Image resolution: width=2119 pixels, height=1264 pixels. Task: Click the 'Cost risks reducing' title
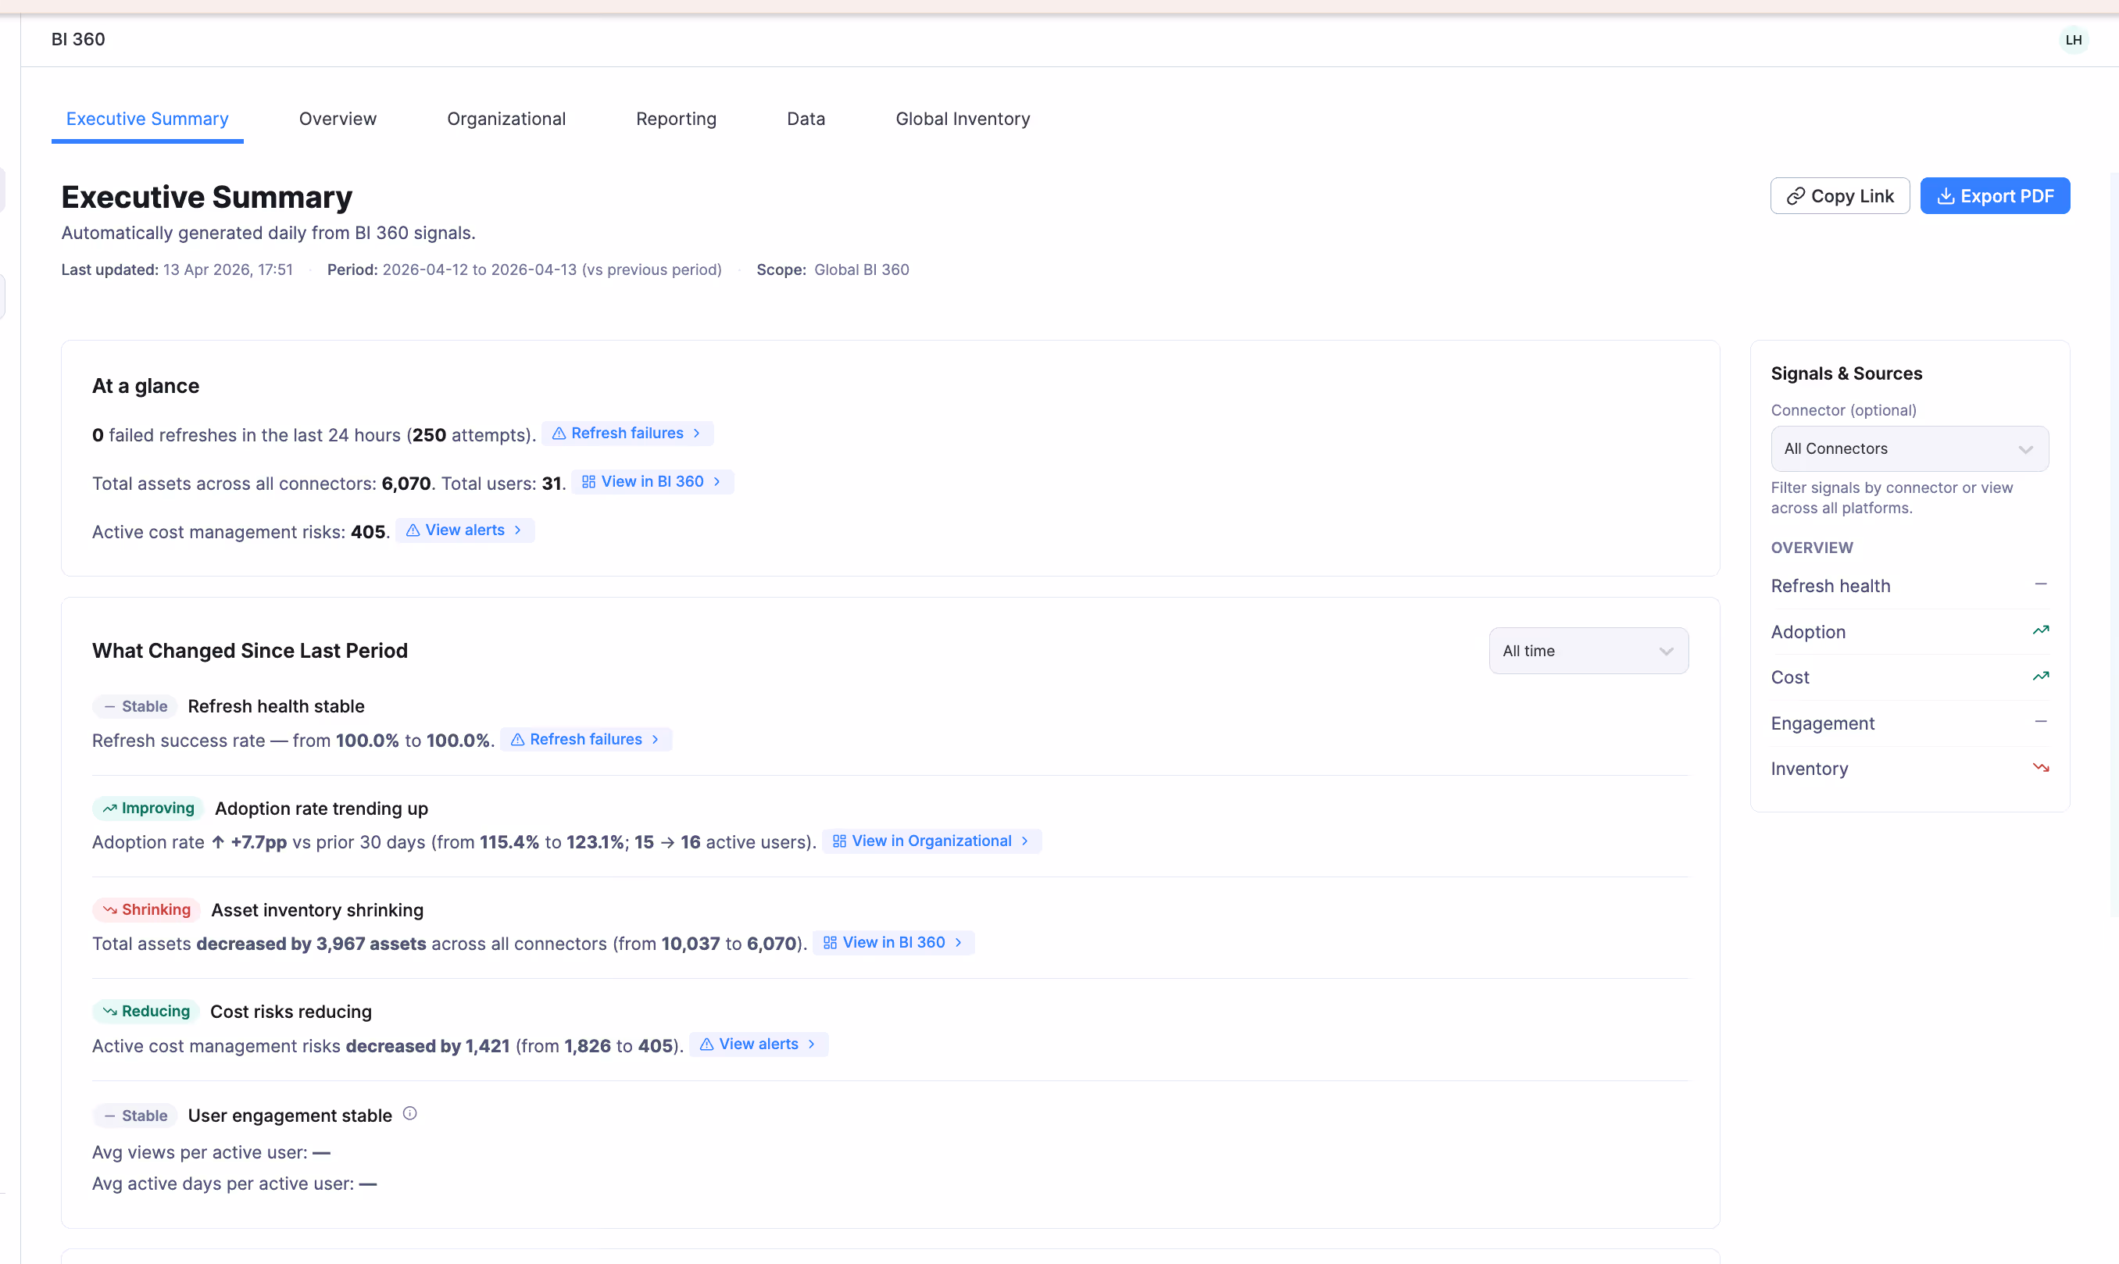pos(291,1012)
